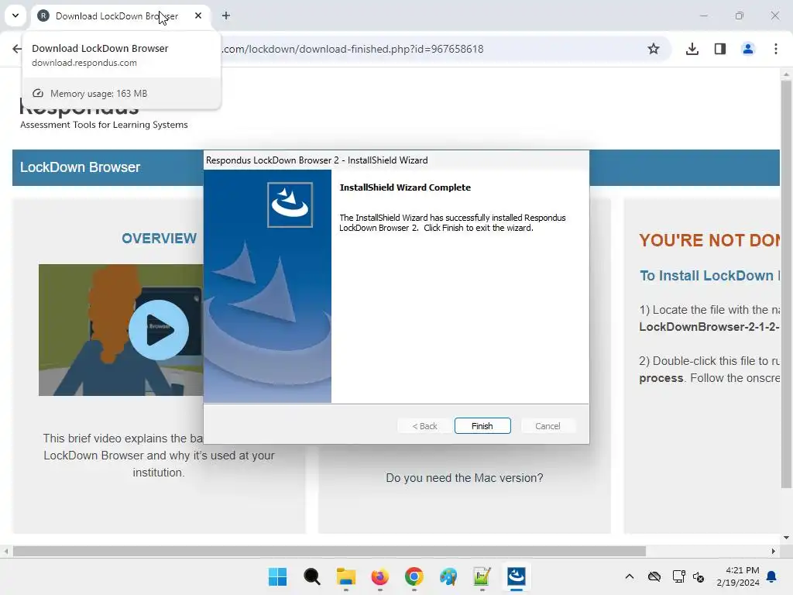Screen dimensions: 793x595
Task: Click InstallShield Wizard Complete heading
Action: [405, 187]
